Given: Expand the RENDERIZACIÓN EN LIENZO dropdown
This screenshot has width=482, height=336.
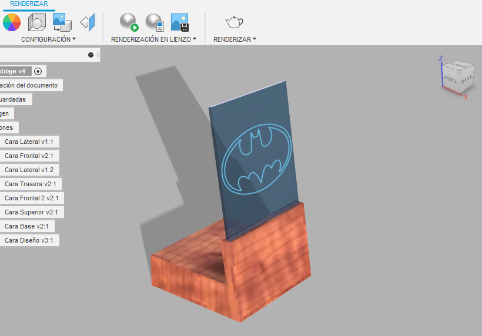Looking at the screenshot, I should pos(153,39).
